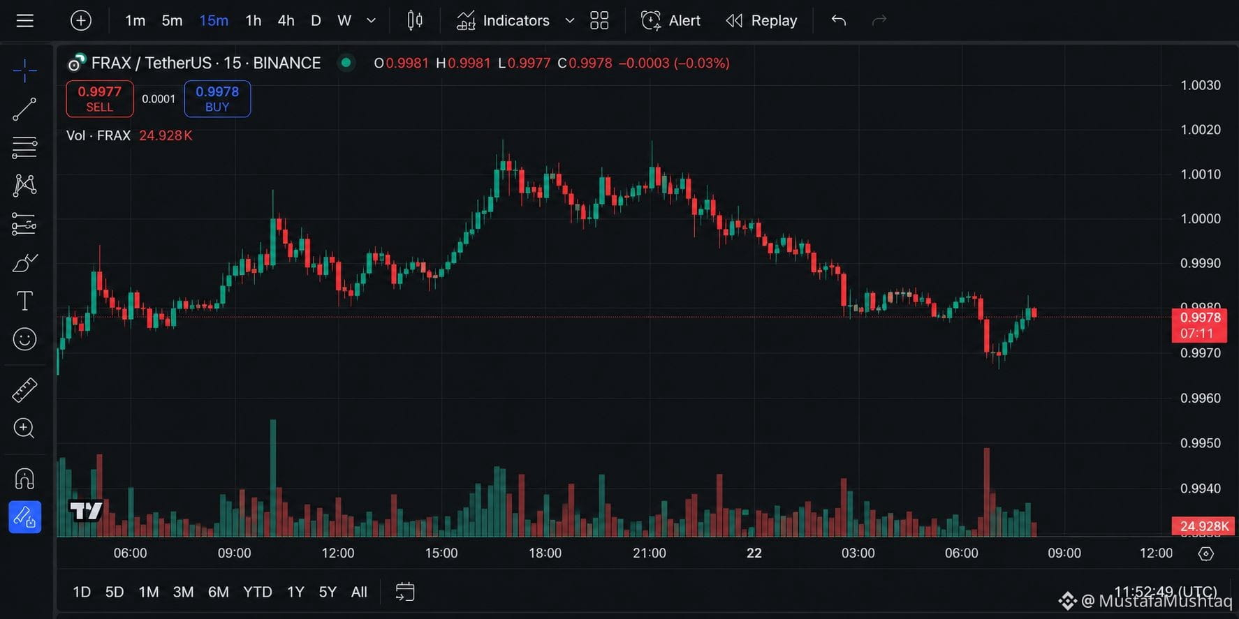Screen dimensions: 1239x619
Task: Set date range to 3M
Action: click(183, 592)
